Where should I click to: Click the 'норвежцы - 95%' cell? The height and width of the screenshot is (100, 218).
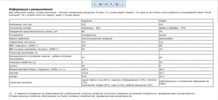click(120, 28)
